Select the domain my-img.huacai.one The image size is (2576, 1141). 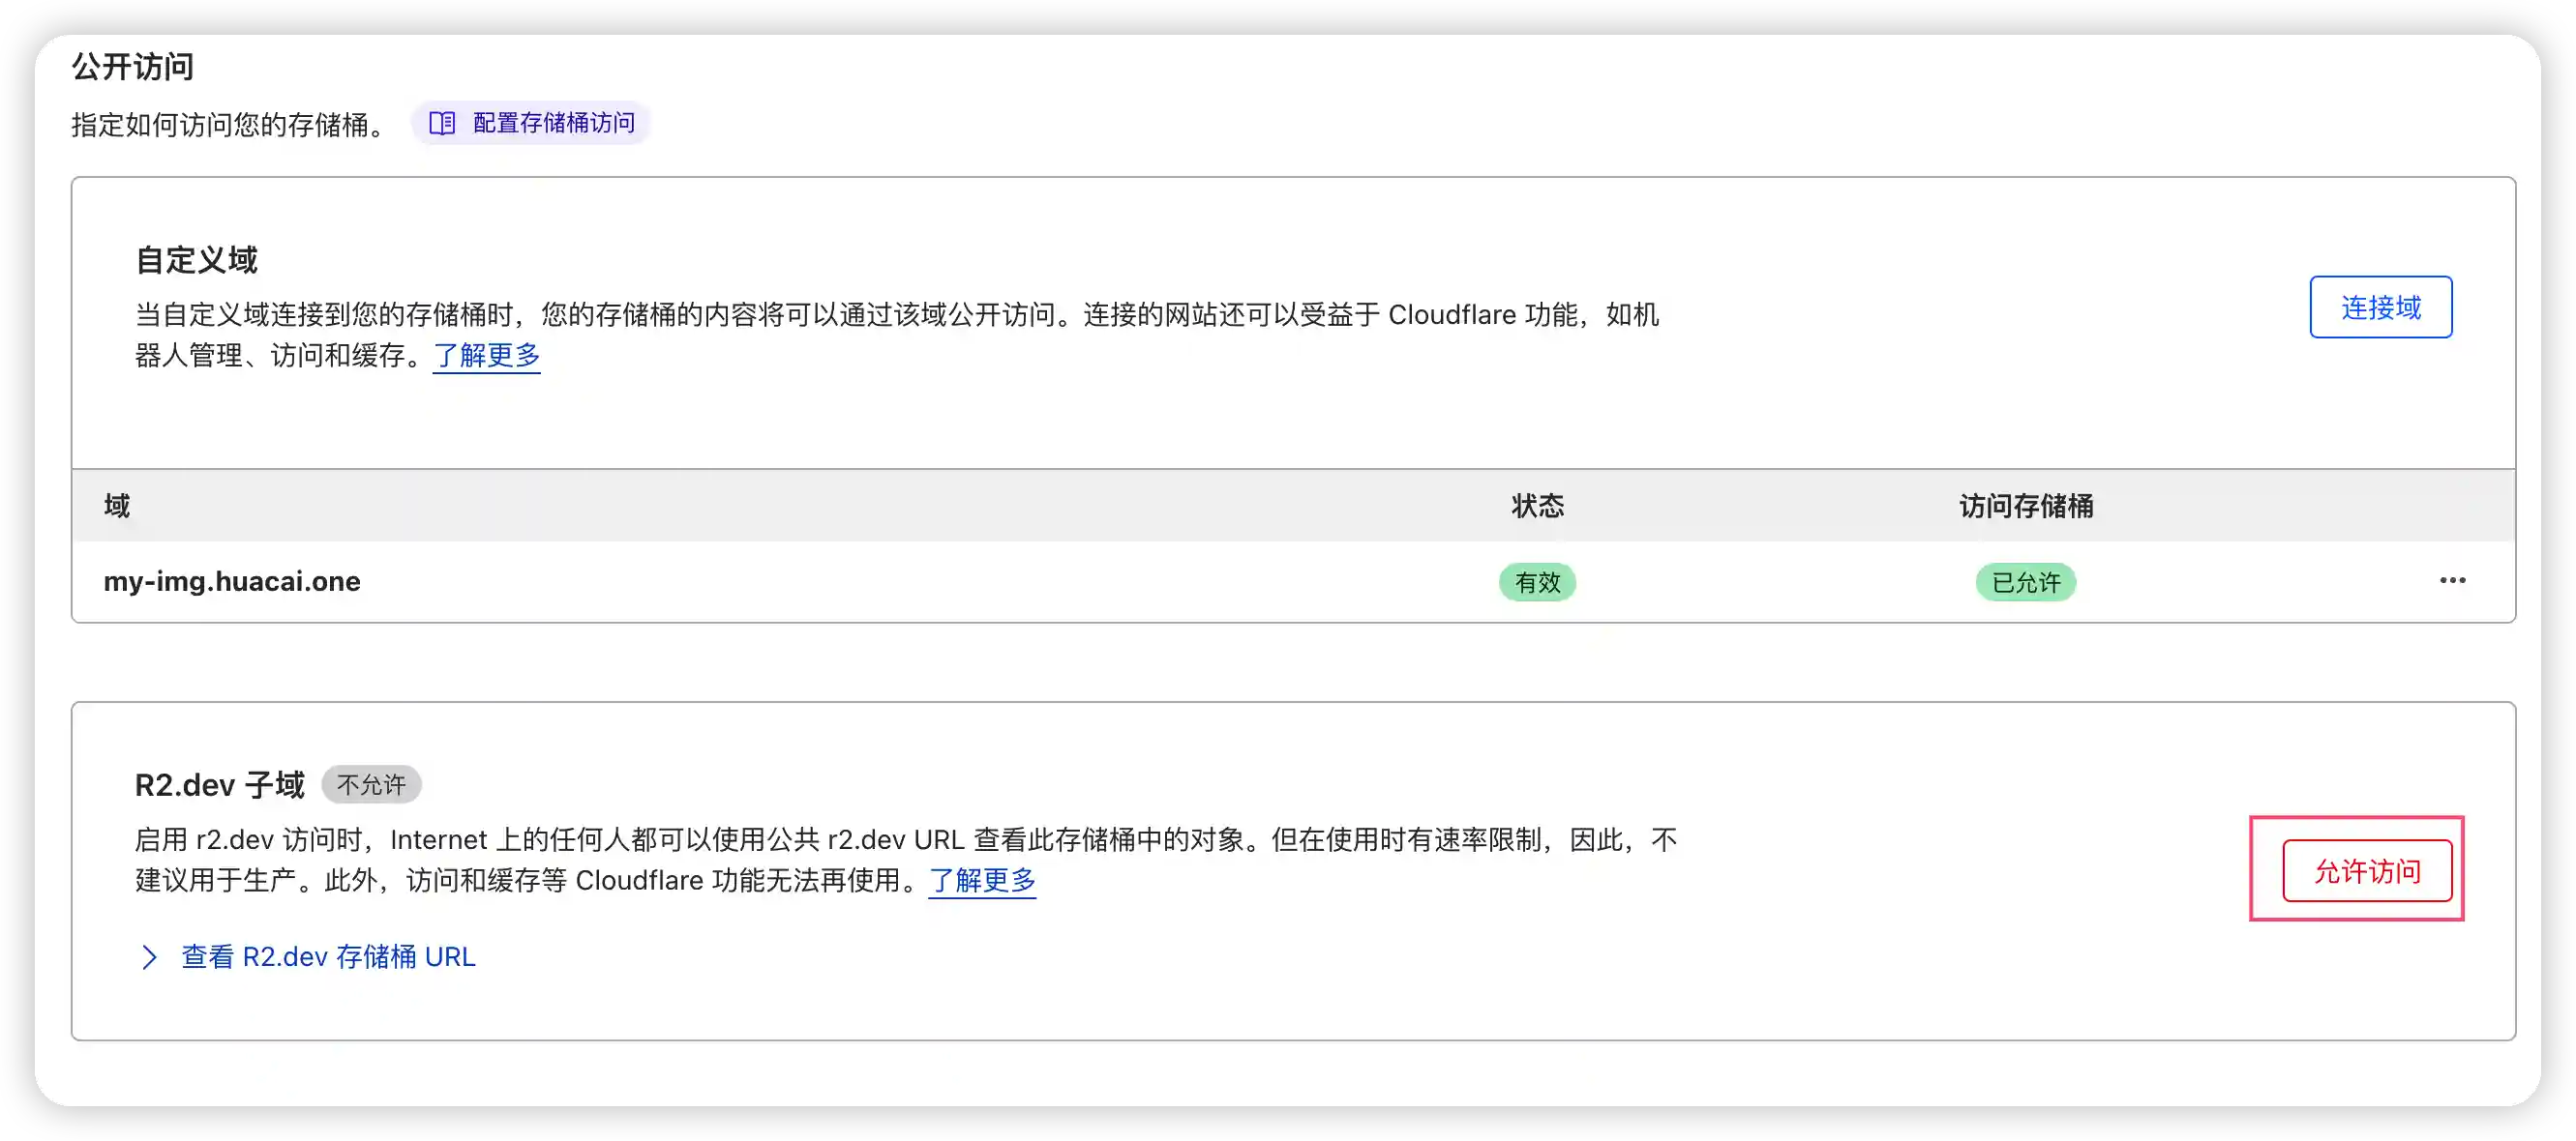pyautogui.click(x=232, y=581)
